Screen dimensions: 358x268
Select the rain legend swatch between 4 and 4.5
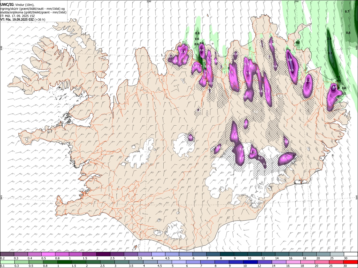coord(150,262)
